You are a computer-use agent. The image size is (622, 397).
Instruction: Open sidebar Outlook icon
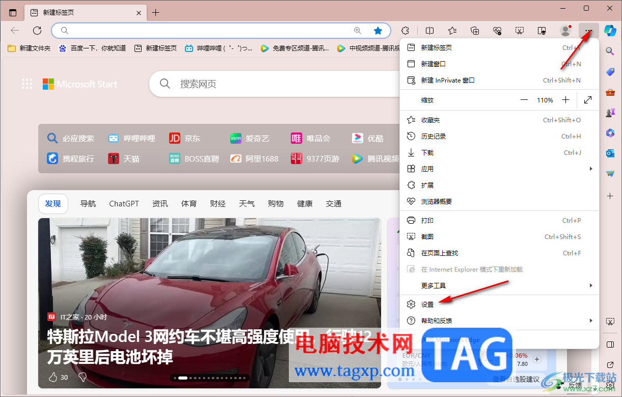tap(610, 153)
